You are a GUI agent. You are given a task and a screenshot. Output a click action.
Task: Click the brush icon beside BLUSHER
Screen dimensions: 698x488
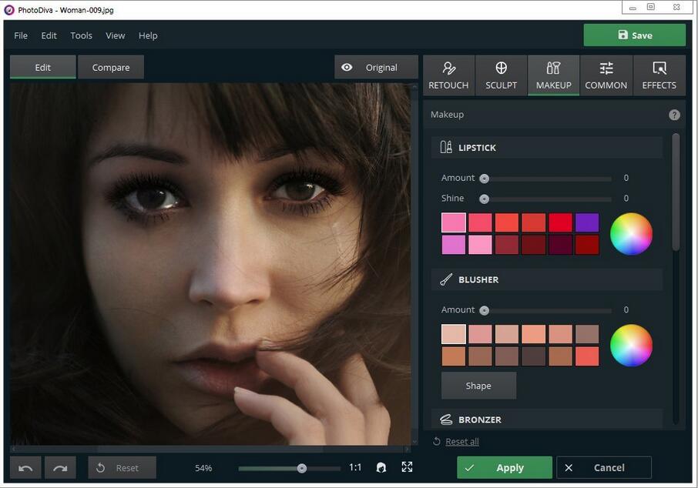point(446,280)
